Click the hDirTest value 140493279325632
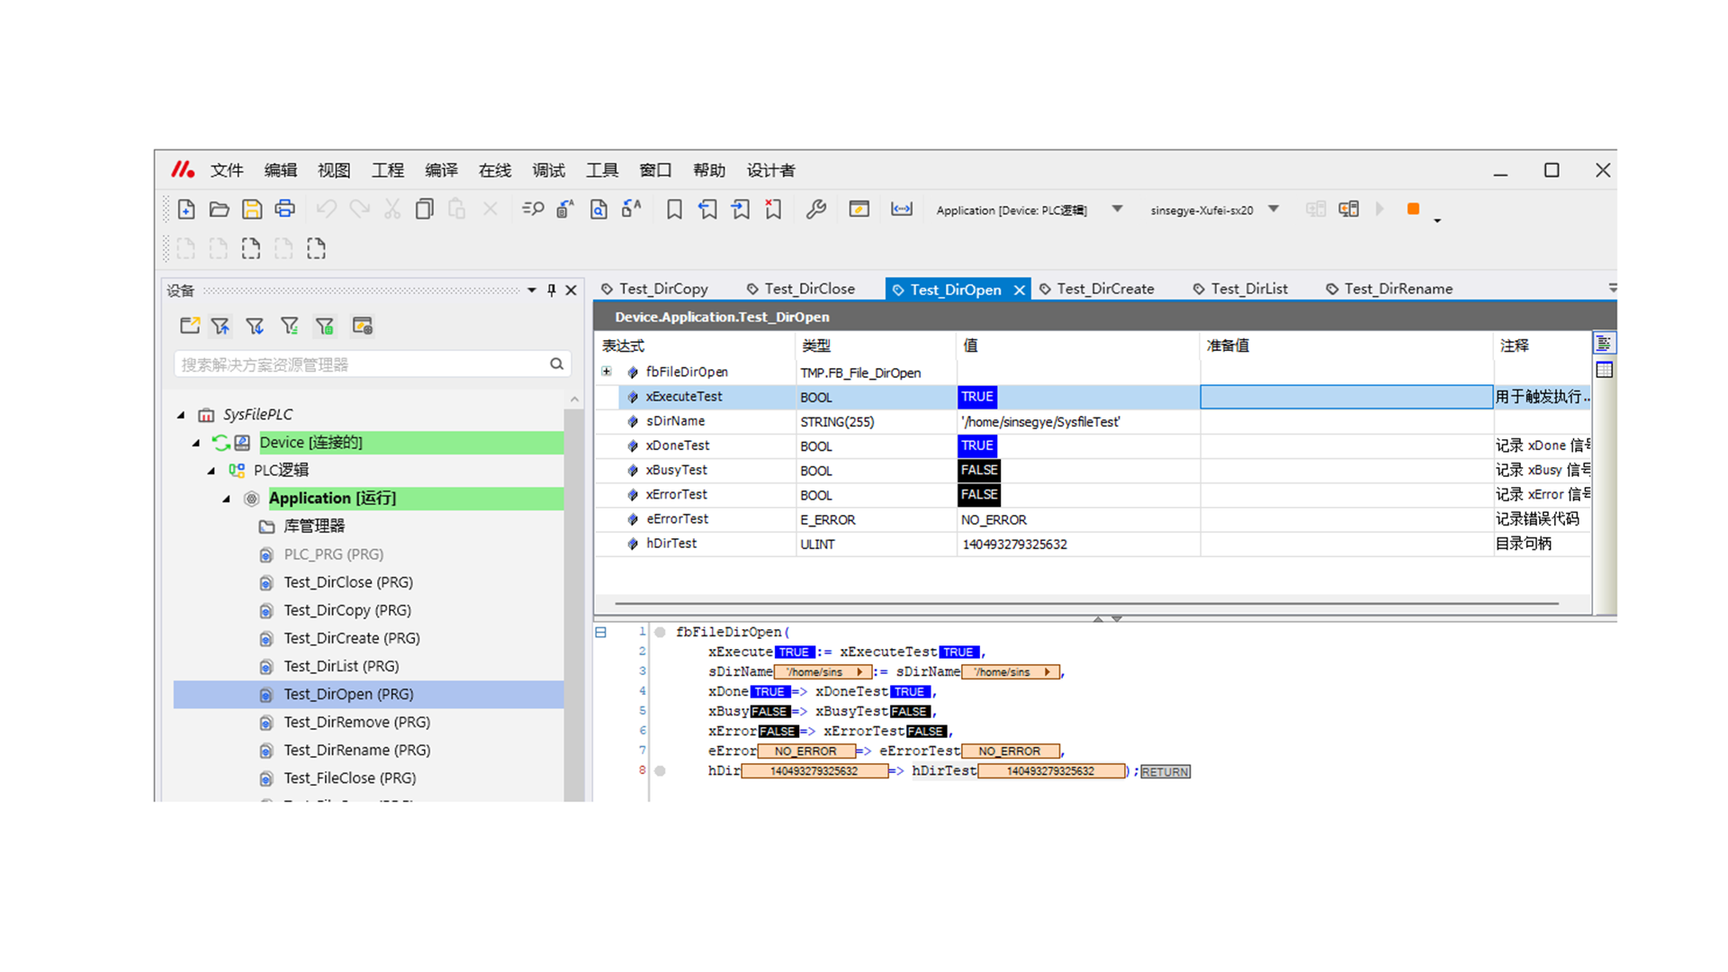The image size is (1728, 972). [1014, 544]
